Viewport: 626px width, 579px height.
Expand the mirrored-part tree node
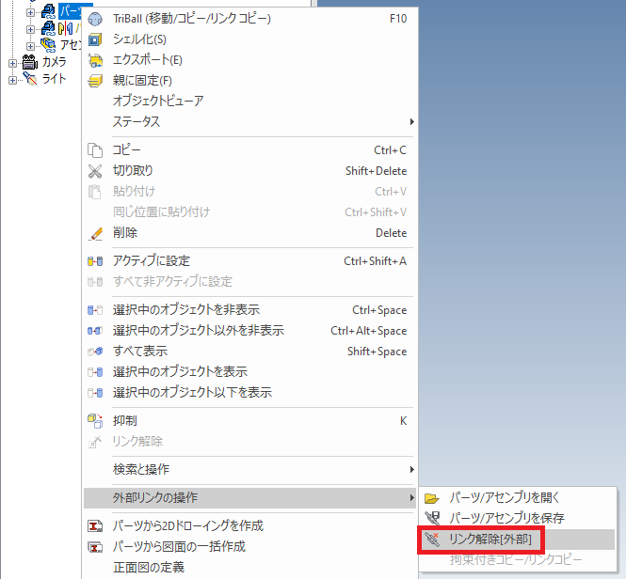point(30,29)
